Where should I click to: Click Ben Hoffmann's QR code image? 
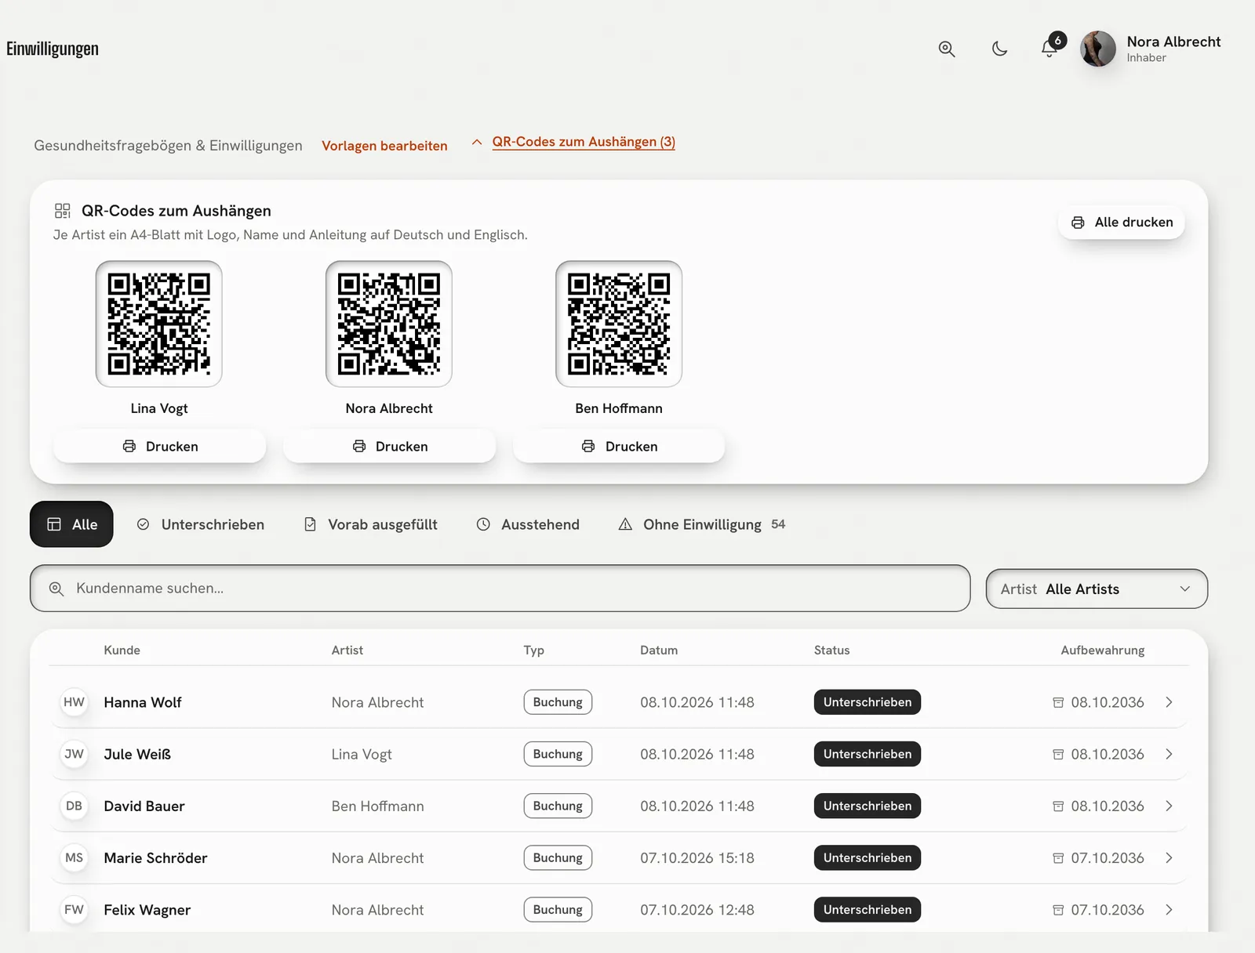click(619, 324)
